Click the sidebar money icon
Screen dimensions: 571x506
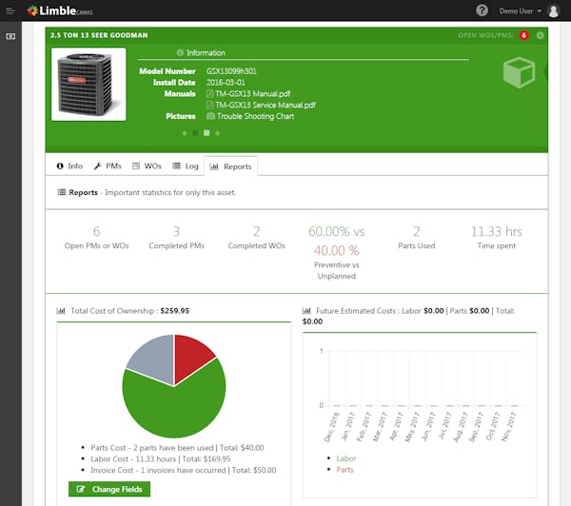(10, 36)
